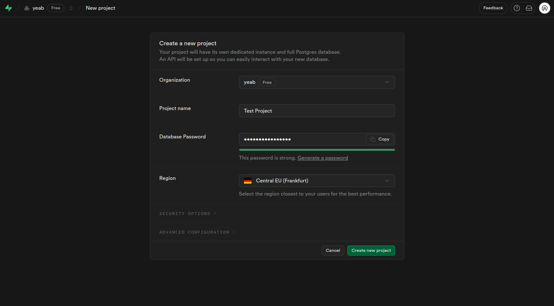Click the Free badge in Organization dropdown
This screenshot has height=306, width=554.
pyautogui.click(x=267, y=82)
